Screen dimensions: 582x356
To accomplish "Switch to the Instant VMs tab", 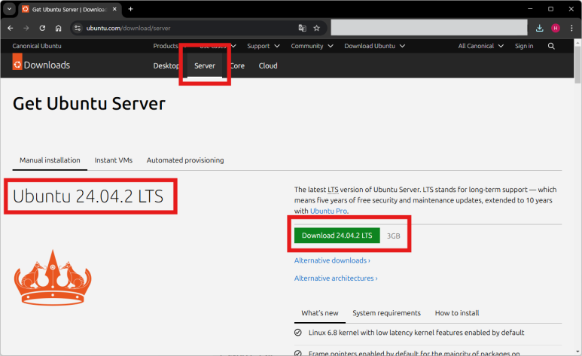I will 113,160.
